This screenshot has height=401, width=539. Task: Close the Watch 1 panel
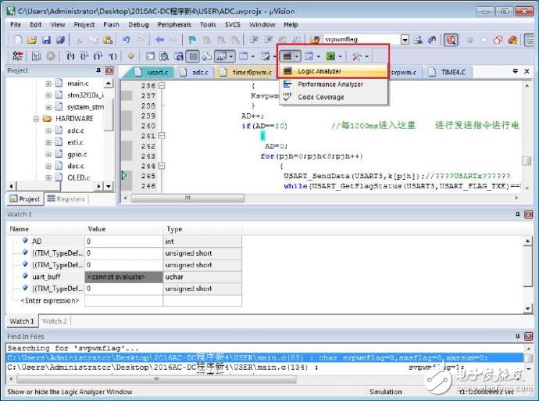(528, 215)
